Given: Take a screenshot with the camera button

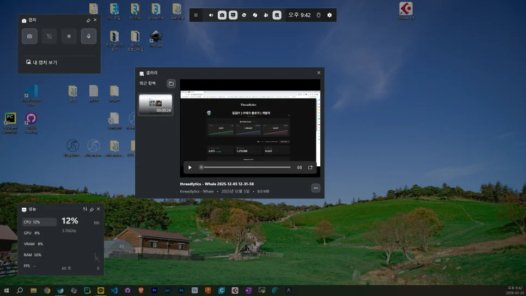Looking at the screenshot, I should coord(29,37).
